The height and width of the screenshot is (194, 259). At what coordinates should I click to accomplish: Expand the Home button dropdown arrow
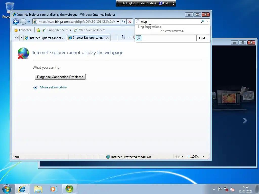(129, 37)
